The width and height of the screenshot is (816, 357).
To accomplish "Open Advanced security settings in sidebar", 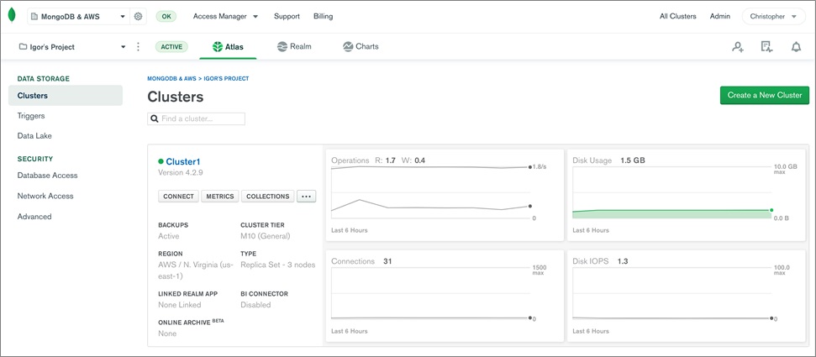I will (34, 217).
